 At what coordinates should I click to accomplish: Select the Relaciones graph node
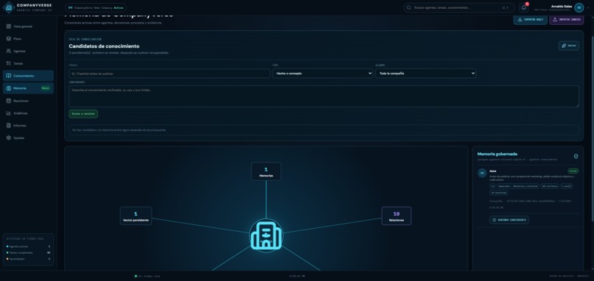pyautogui.click(x=396, y=216)
